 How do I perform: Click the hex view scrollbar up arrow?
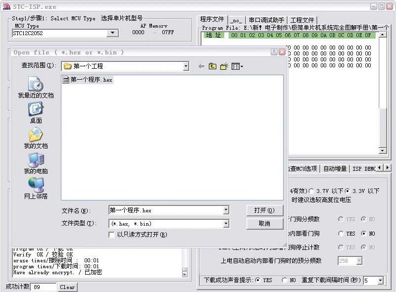click(x=383, y=35)
